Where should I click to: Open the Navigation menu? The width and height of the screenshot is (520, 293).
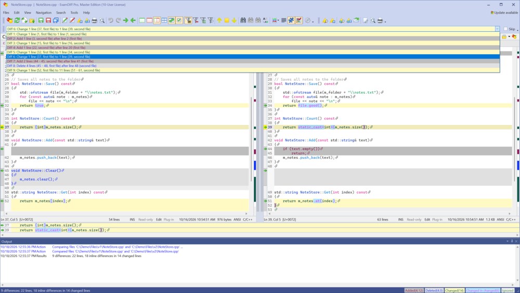coord(44,12)
